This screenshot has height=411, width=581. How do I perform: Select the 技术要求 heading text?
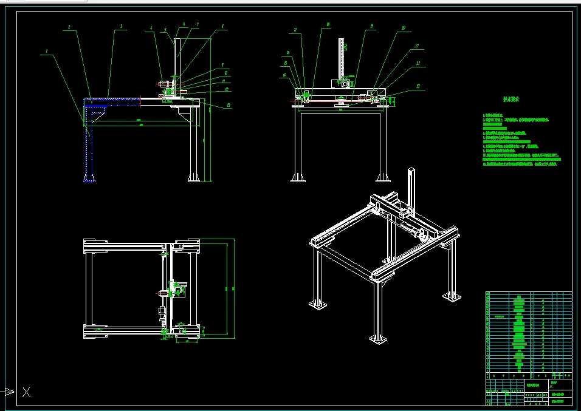pyautogui.click(x=511, y=99)
